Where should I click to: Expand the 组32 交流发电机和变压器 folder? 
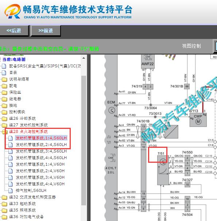point(32,197)
